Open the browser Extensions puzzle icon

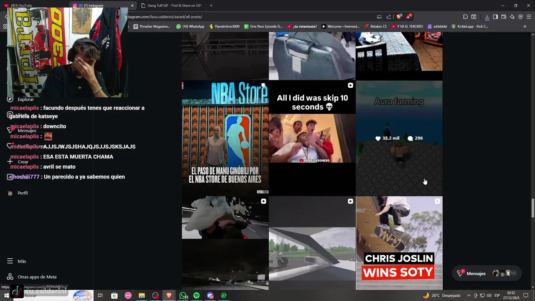coord(465,17)
